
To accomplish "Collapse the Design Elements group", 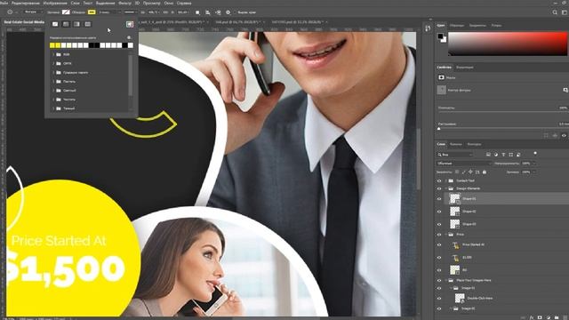I will point(446,188).
